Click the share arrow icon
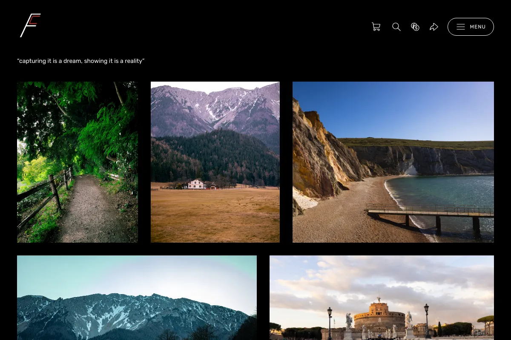 434,27
